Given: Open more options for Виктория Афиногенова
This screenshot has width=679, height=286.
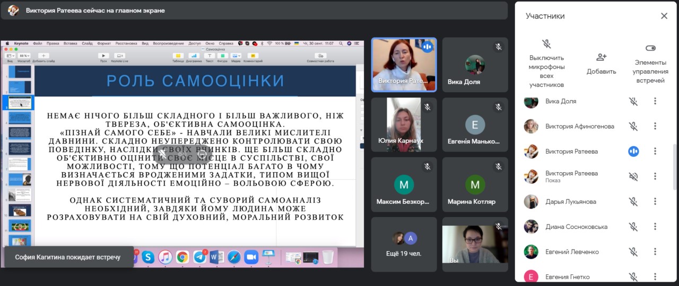Looking at the screenshot, I should 655,126.
